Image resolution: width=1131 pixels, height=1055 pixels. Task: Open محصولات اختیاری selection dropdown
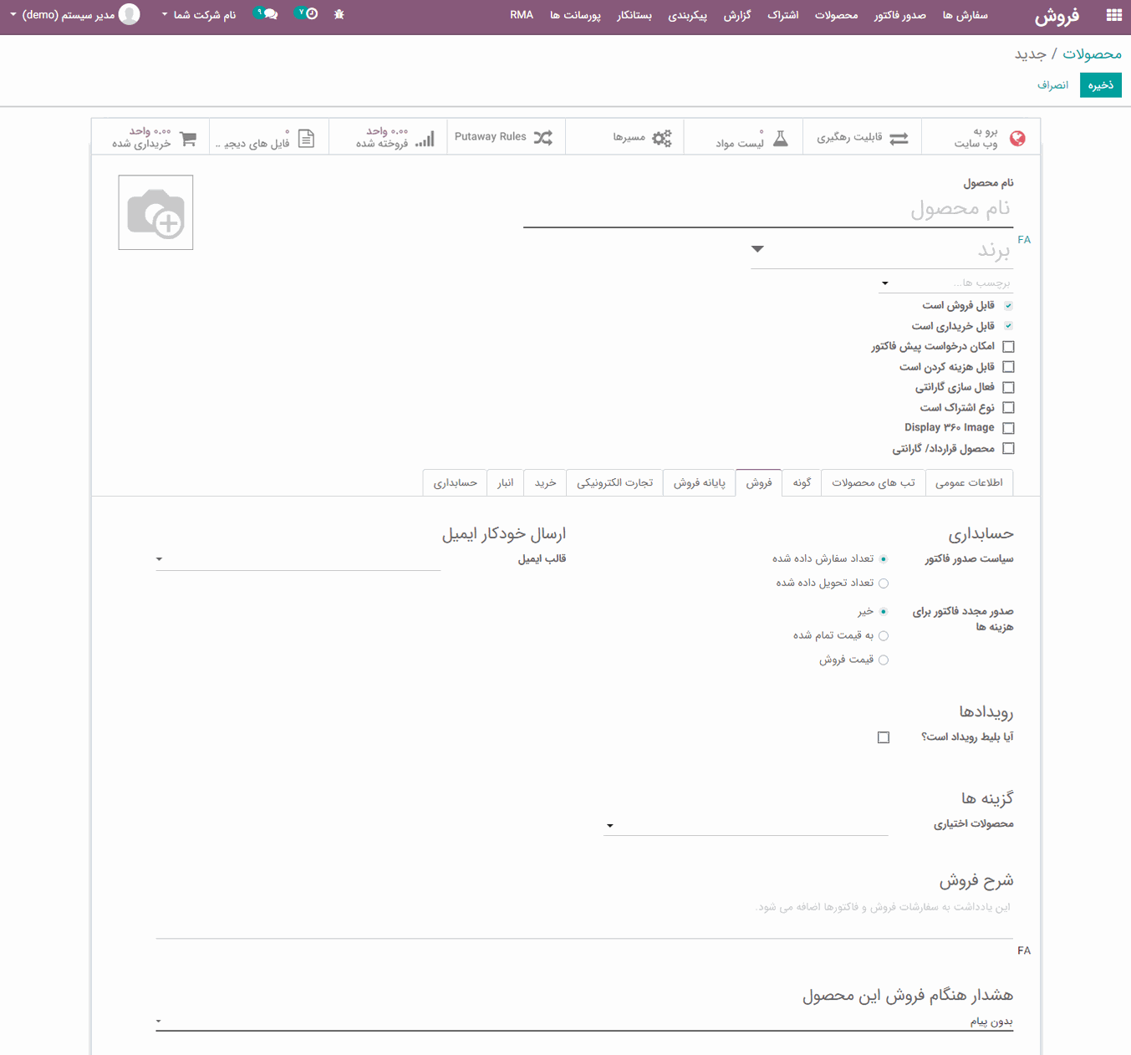click(610, 825)
